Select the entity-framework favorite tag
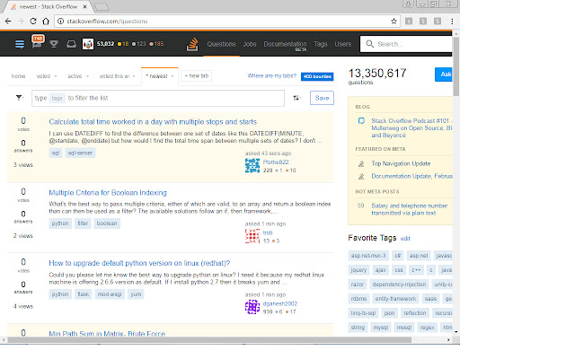This screenshot has height=359, width=575. (395, 299)
